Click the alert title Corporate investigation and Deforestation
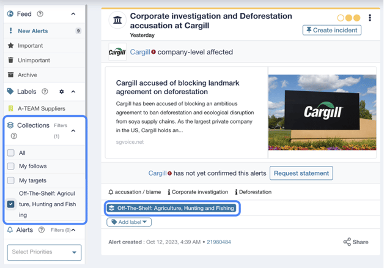Screen dimensions: 384x268 (x=211, y=21)
